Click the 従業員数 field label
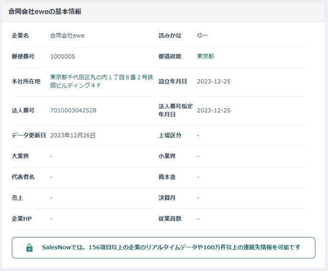This screenshot has height=271, width=328. (170, 218)
